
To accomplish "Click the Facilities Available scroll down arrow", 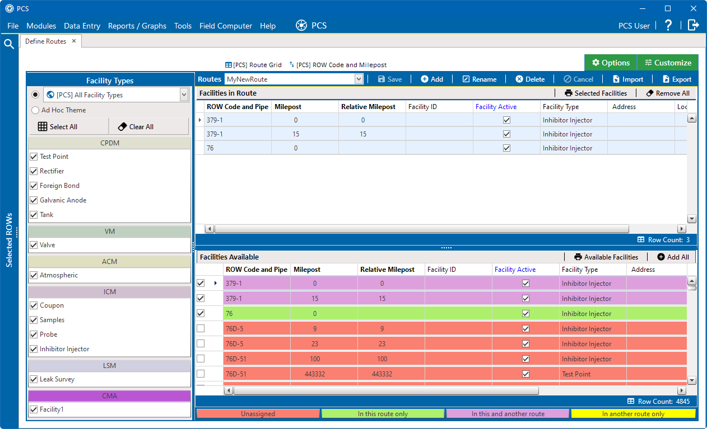I will (x=691, y=380).
